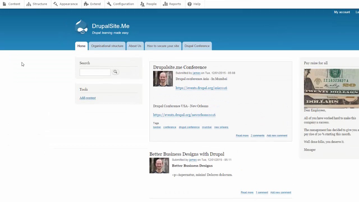Open the My account link
Screen dimensions: 359x202
point(342,12)
